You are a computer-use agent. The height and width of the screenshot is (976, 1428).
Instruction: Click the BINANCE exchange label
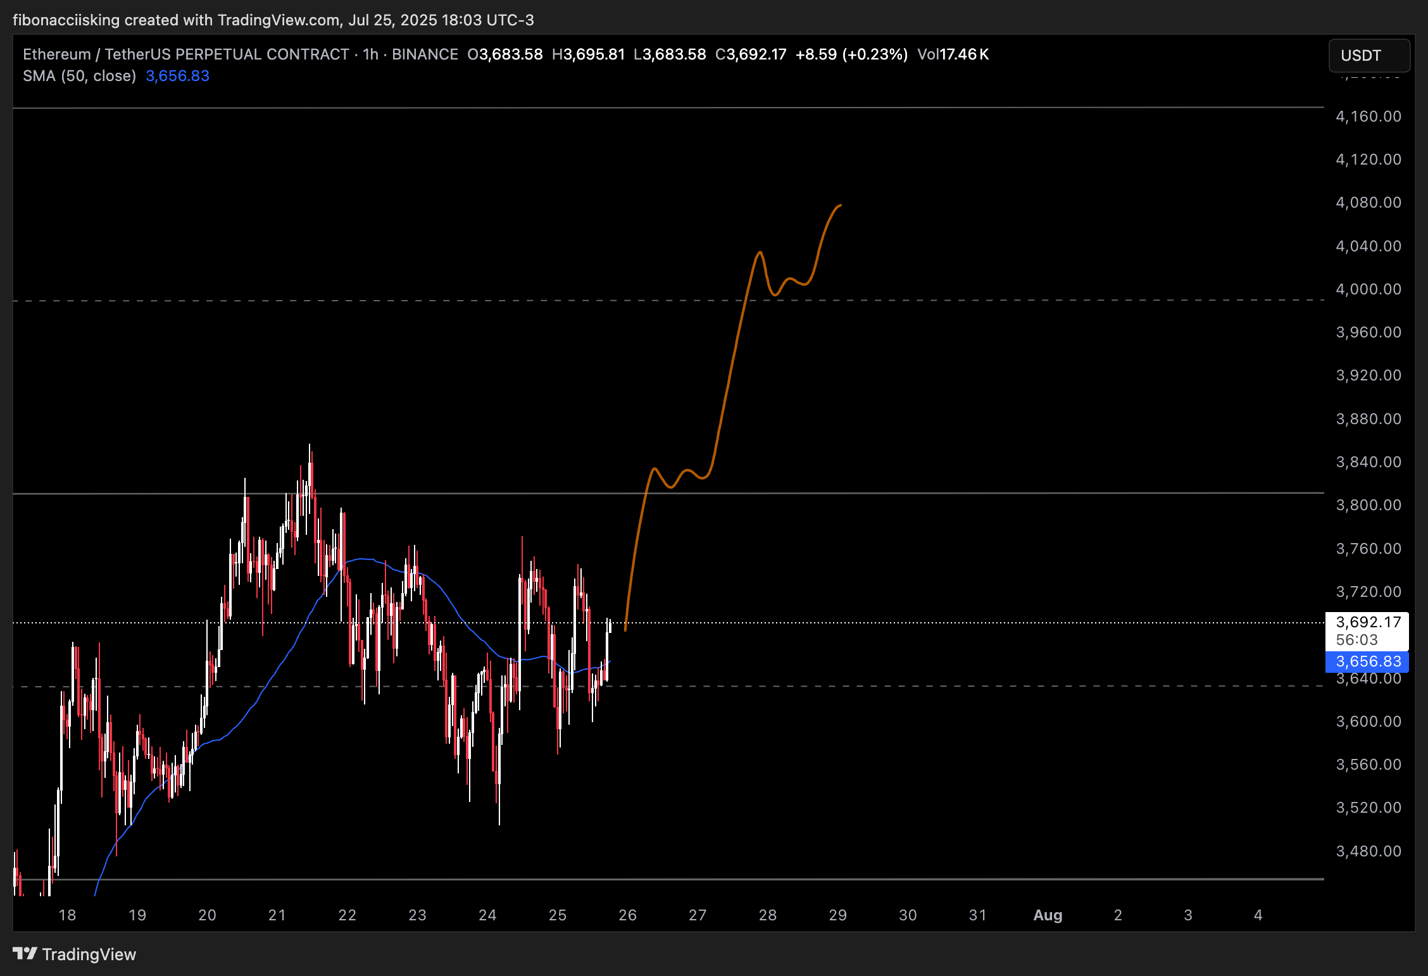(425, 54)
